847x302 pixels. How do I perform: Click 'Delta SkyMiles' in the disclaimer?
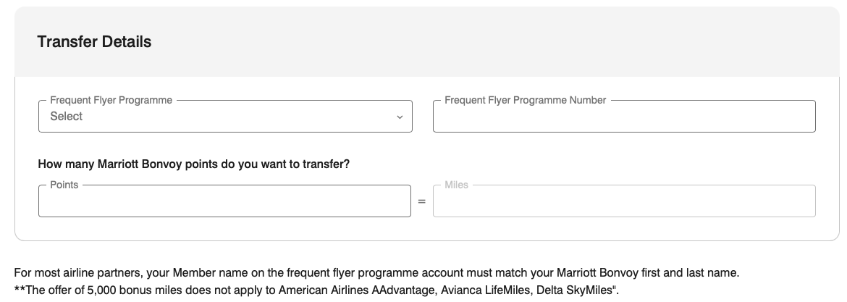(575, 290)
